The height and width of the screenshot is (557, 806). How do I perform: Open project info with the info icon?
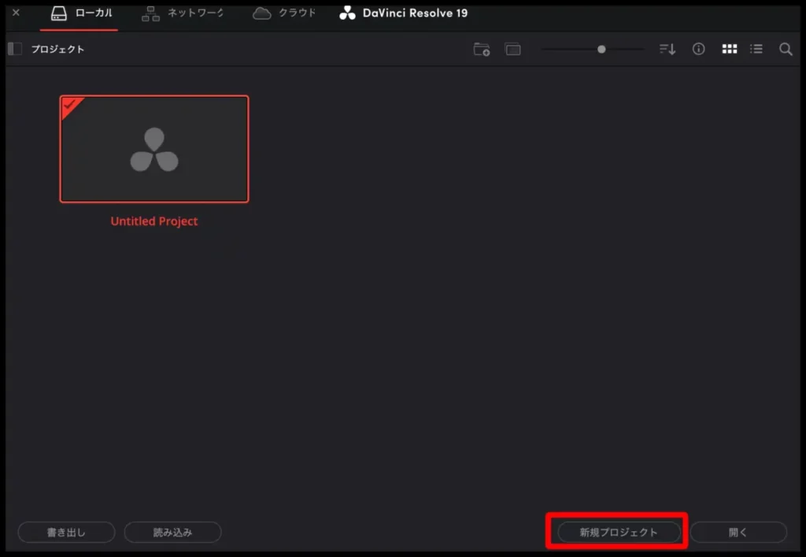pos(698,49)
